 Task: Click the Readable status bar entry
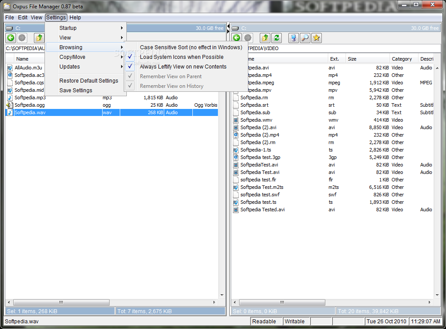(x=266, y=322)
